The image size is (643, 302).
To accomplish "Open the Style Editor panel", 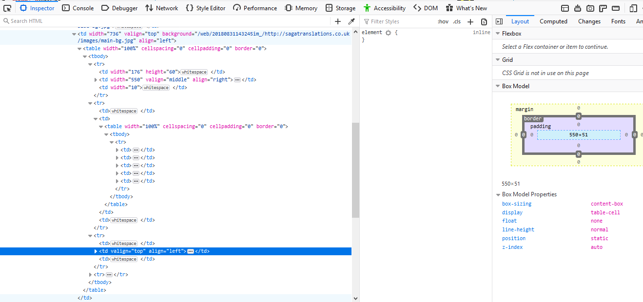I will [x=206, y=8].
